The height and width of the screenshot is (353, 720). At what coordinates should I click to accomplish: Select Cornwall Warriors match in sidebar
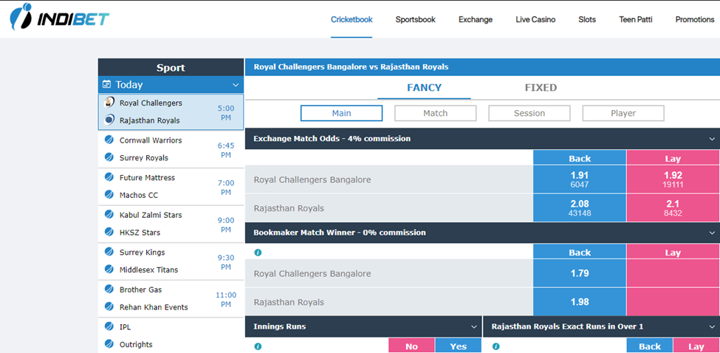[x=171, y=149]
